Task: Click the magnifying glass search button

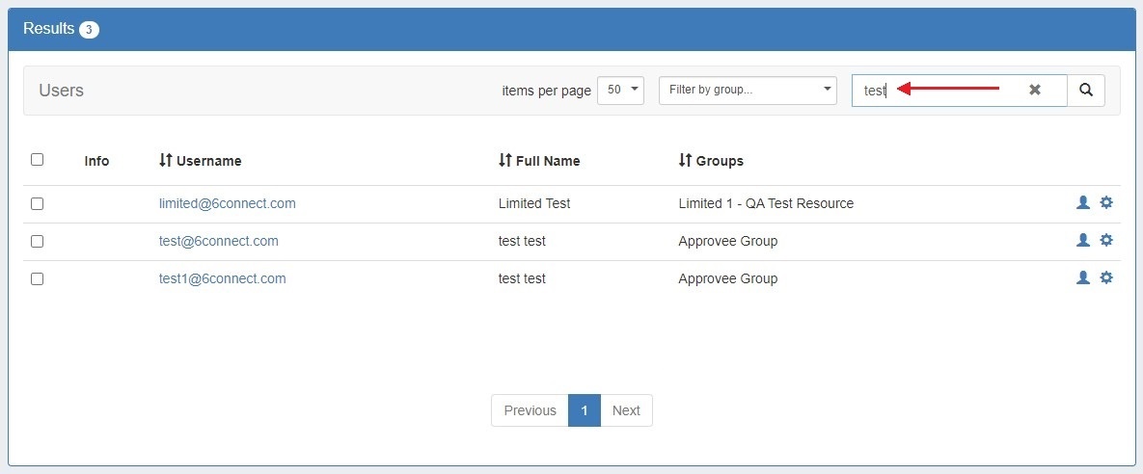Action: (x=1086, y=91)
